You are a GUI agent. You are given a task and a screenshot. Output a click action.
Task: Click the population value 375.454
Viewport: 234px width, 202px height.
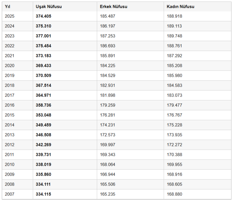coord(43,46)
